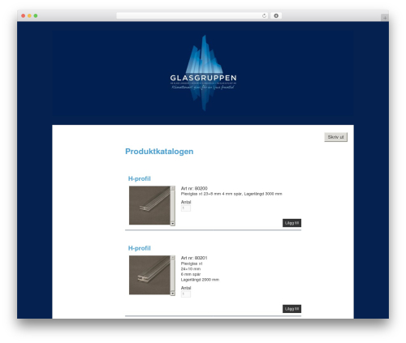Image resolution: width=406 pixels, height=343 pixels.
Task: Click the product image for article 80200
Action: pos(149,205)
